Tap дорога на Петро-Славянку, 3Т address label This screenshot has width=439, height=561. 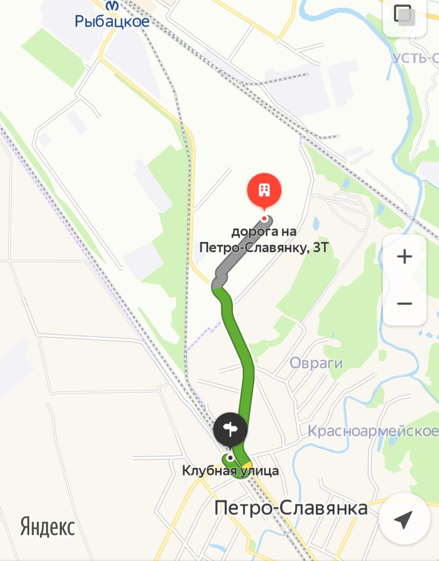pyautogui.click(x=264, y=240)
